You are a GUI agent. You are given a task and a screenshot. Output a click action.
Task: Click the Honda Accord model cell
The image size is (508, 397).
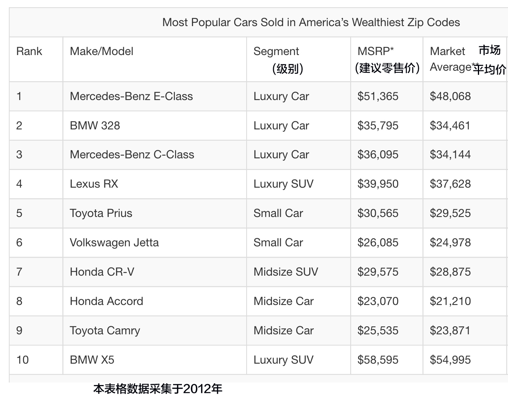pos(106,301)
